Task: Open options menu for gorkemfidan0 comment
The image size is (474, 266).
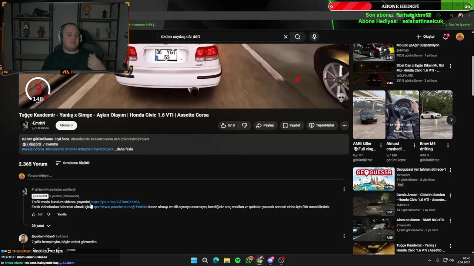Action: point(344,236)
